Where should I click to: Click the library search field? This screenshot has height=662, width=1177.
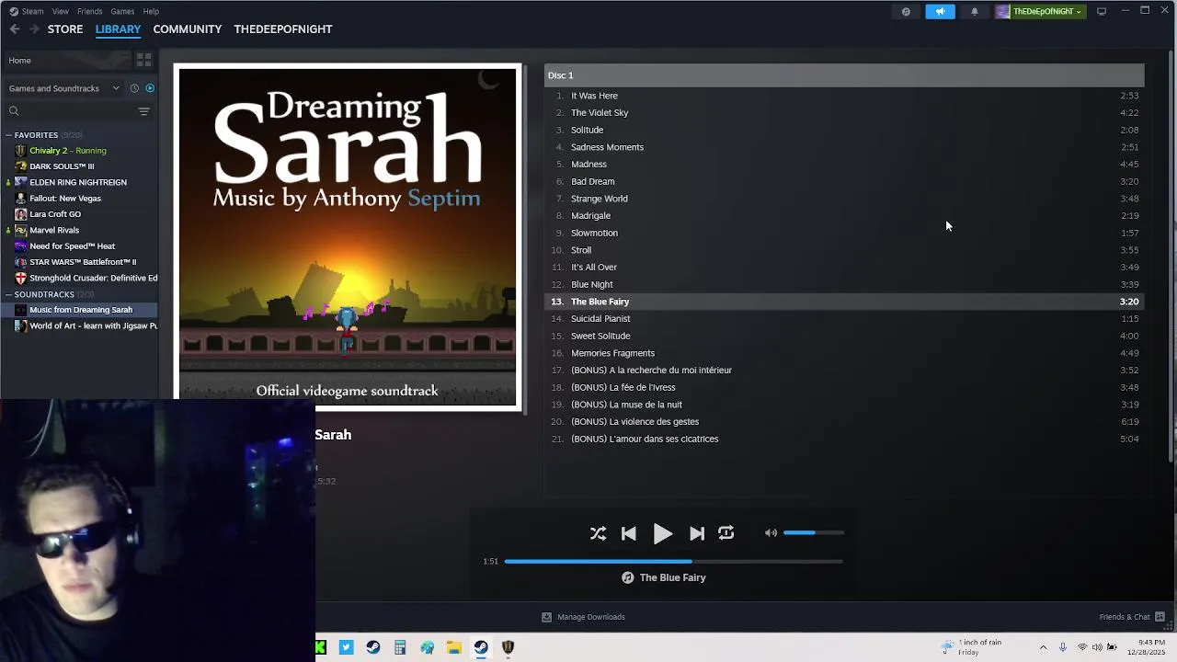[x=69, y=111]
